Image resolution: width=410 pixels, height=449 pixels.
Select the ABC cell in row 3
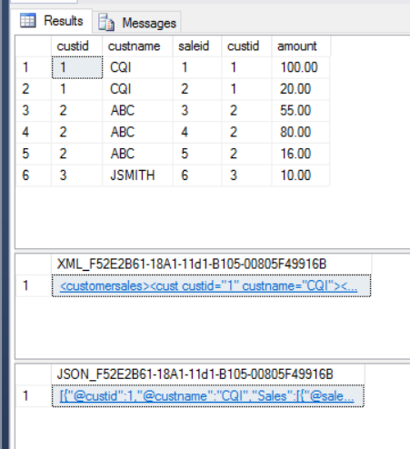[x=138, y=111]
